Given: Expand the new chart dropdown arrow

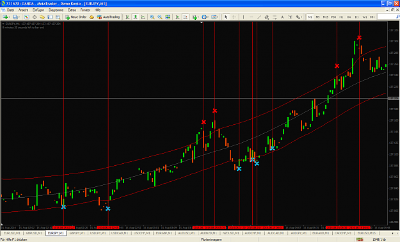Looking at the screenshot, I should coord(9,17).
